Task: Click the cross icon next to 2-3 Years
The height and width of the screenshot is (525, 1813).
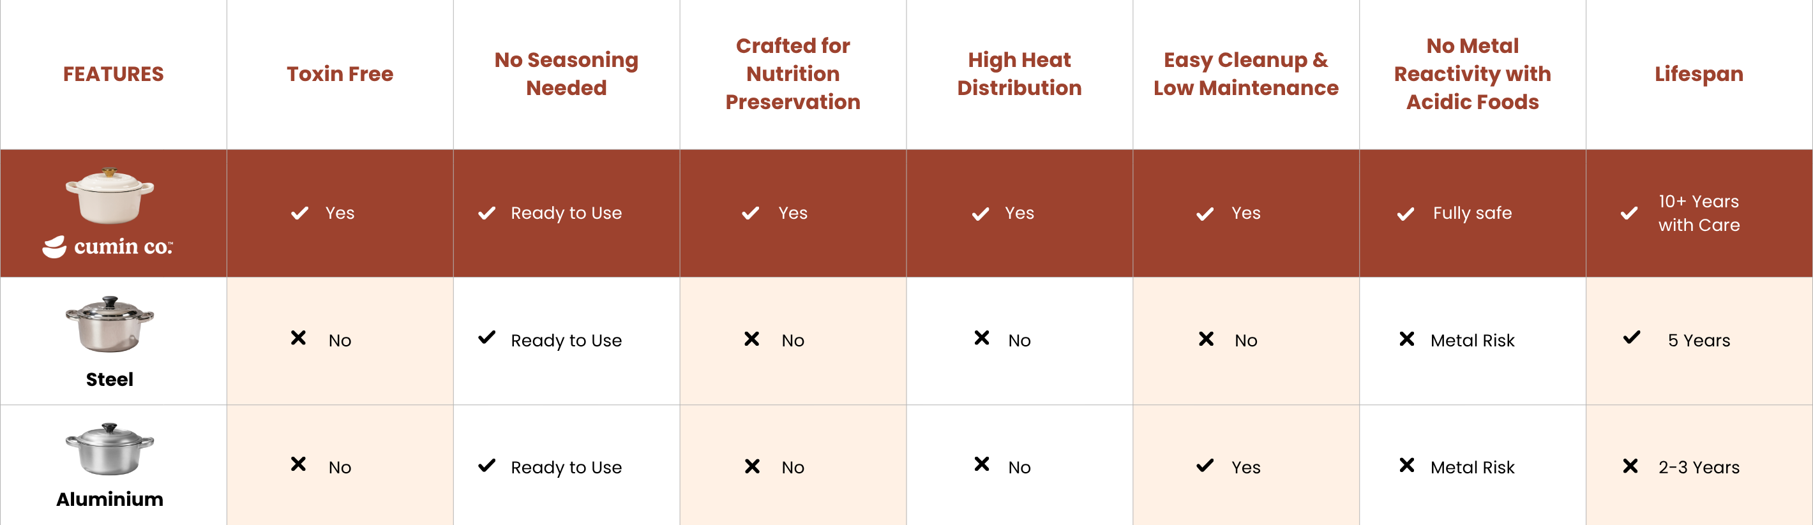Action: [x=1630, y=466]
